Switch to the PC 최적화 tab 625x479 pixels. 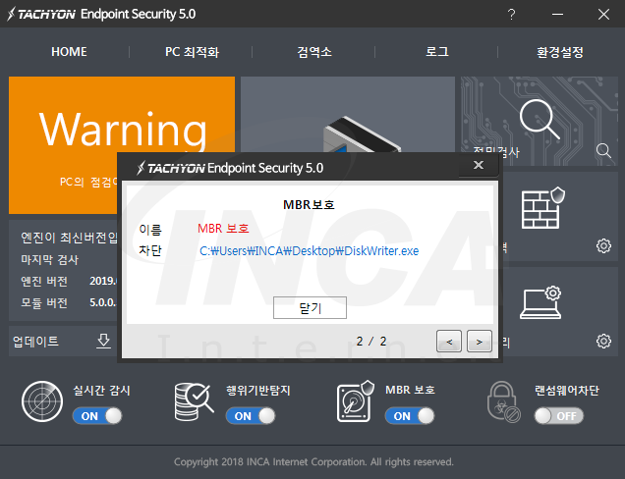[193, 52]
